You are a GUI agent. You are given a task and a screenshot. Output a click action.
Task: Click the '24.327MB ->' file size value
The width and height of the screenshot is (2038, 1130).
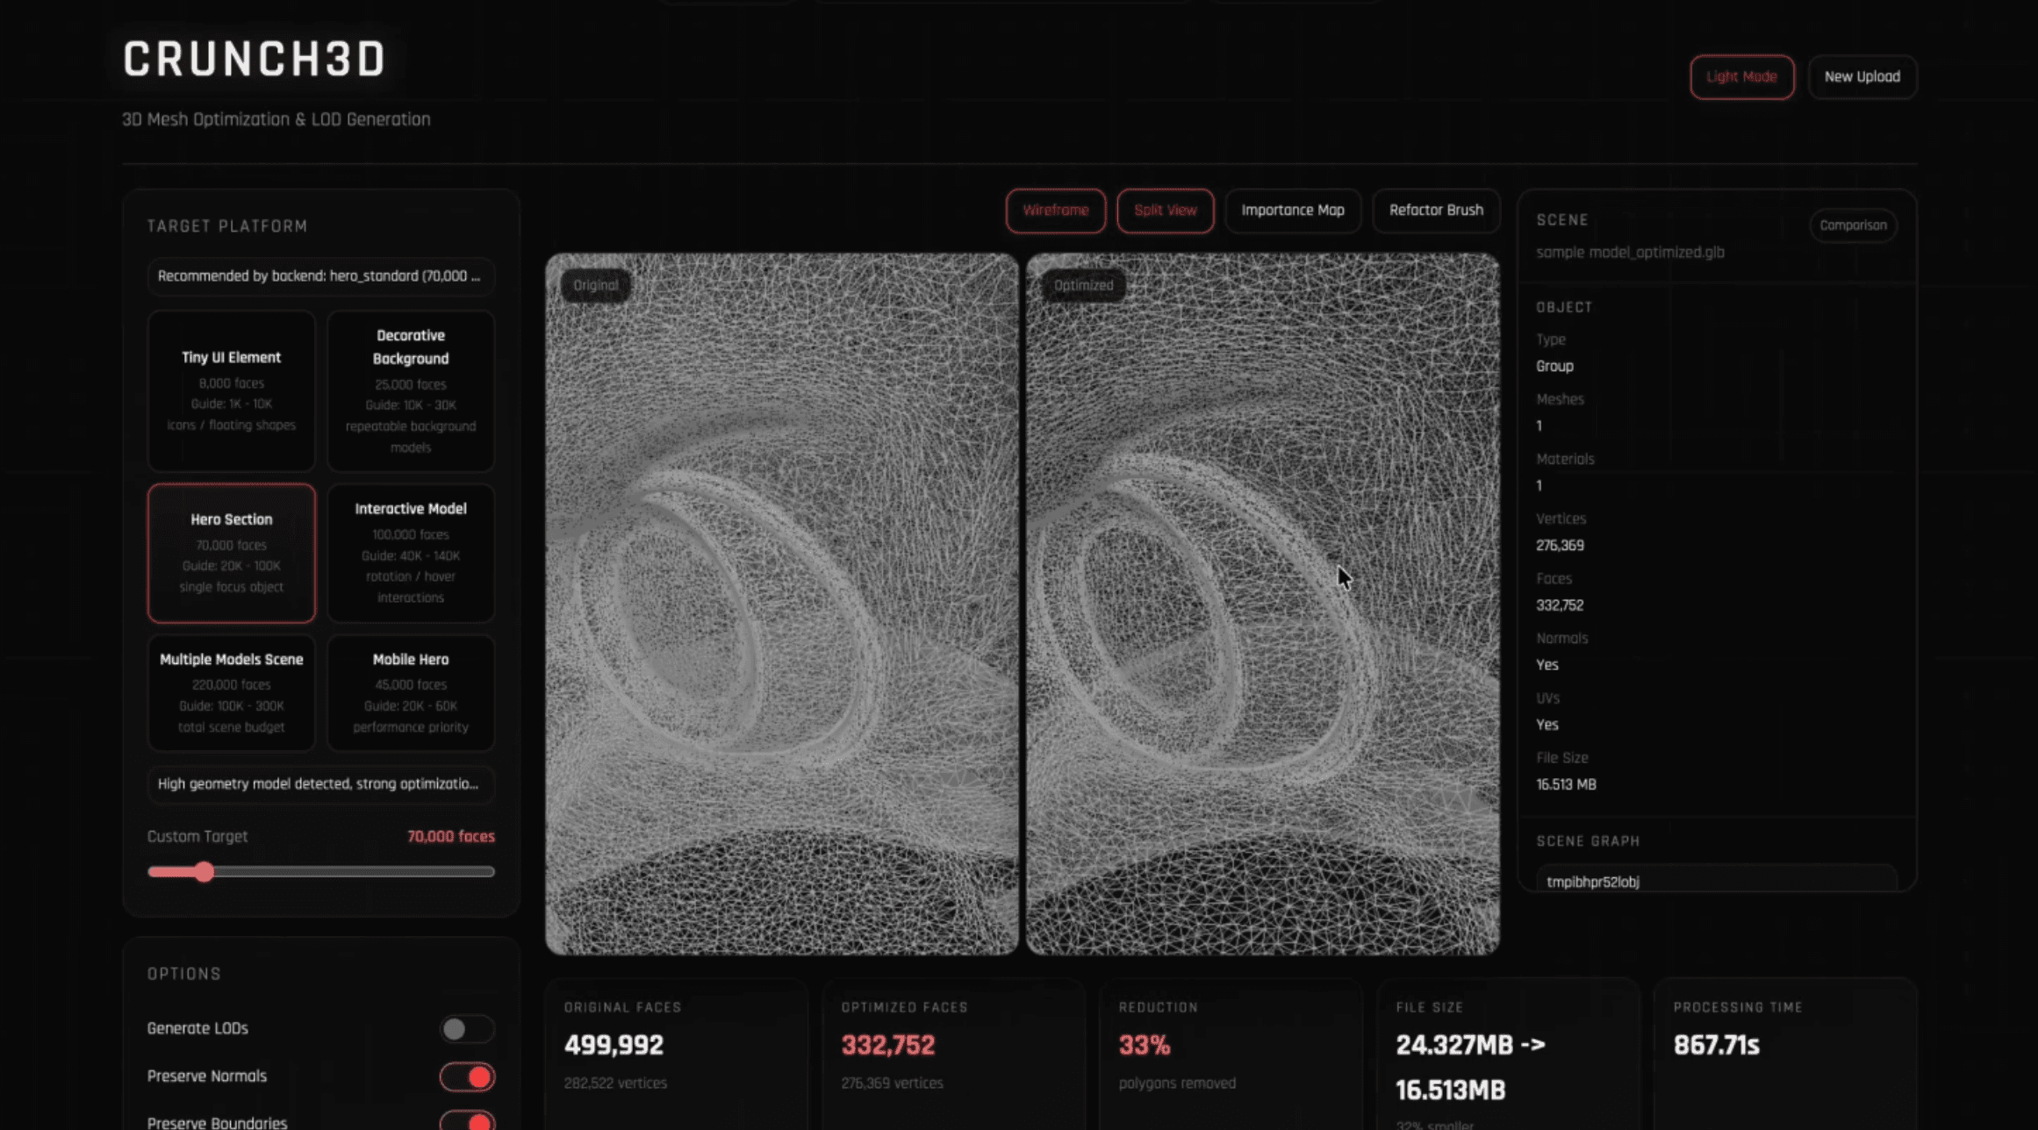pos(1470,1045)
